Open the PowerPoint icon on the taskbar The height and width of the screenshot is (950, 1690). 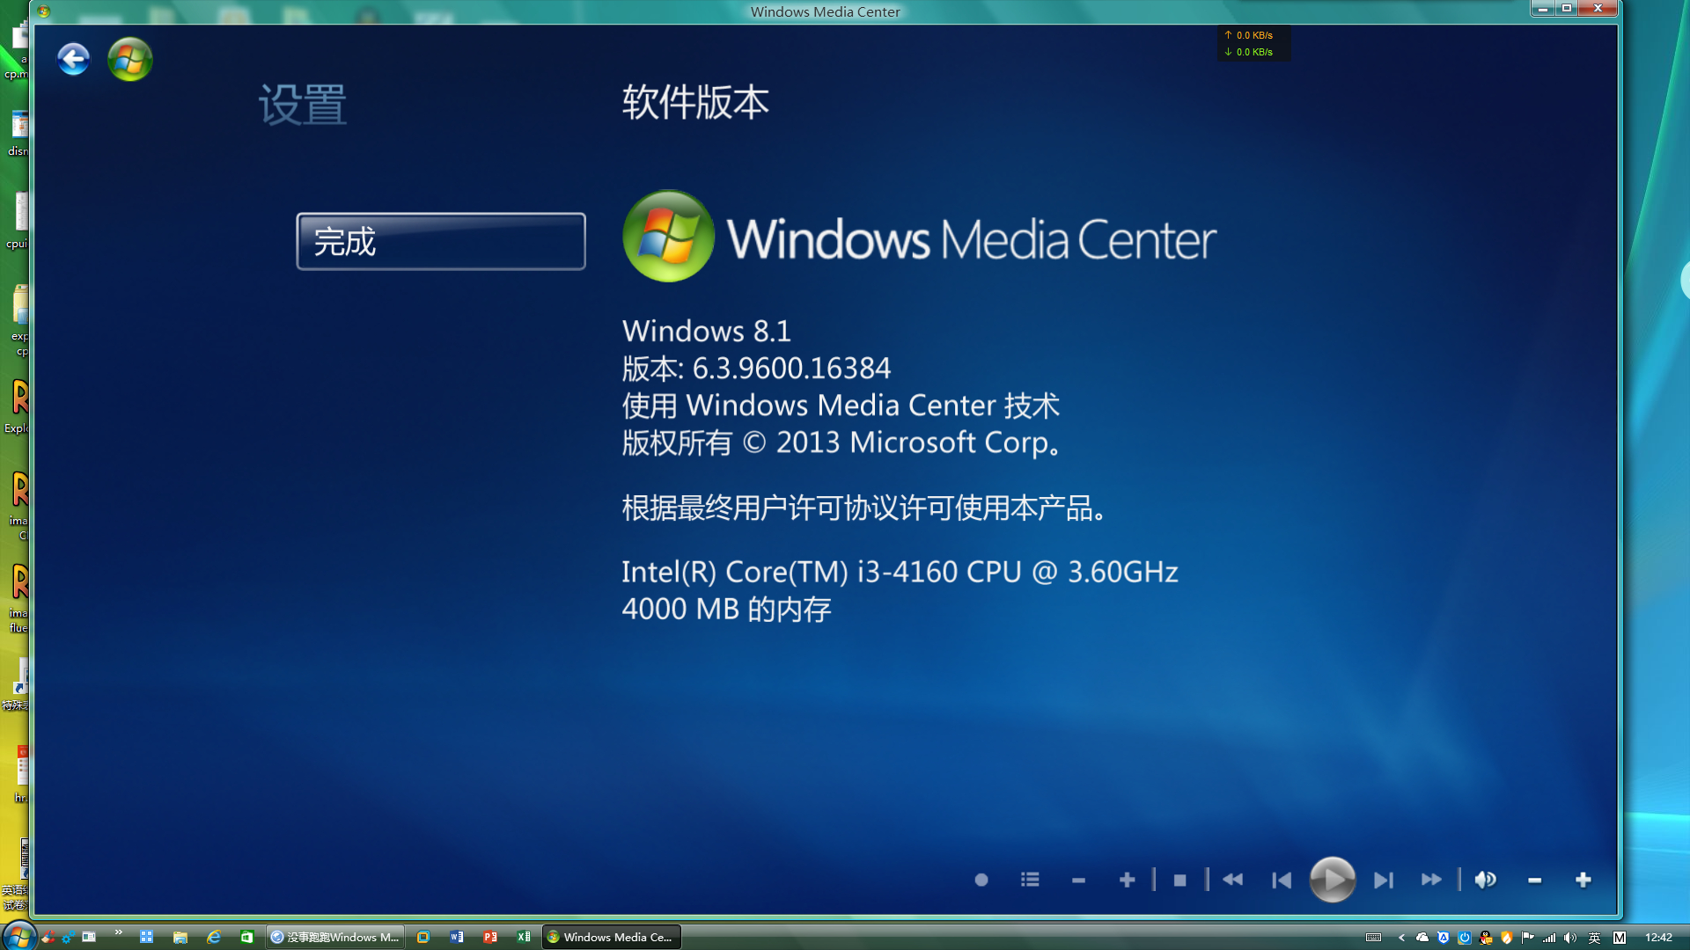coord(490,937)
